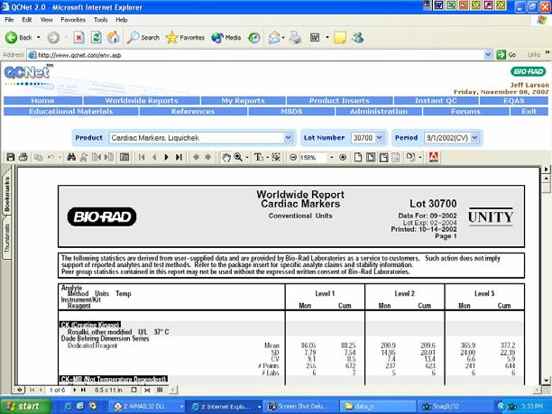The image size is (552, 414).
Task: Select the Acrobat Zoom In magnifier tool
Action: [238, 157]
